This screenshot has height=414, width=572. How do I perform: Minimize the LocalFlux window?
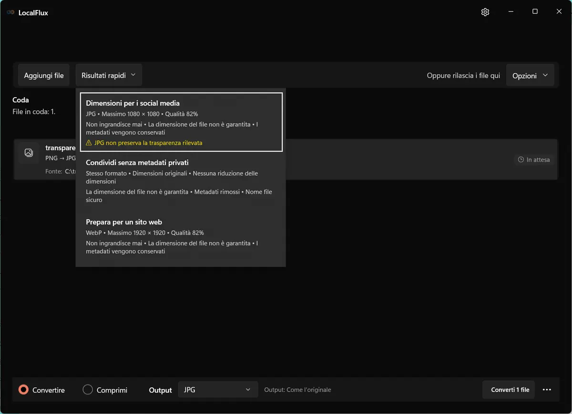[511, 12]
